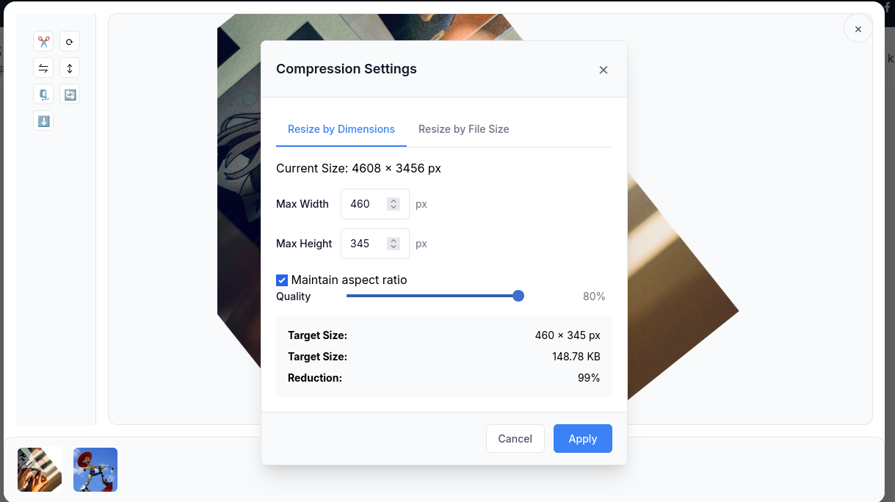Click the vertical flip arrow icon
The height and width of the screenshot is (502, 895).
point(69,68)
